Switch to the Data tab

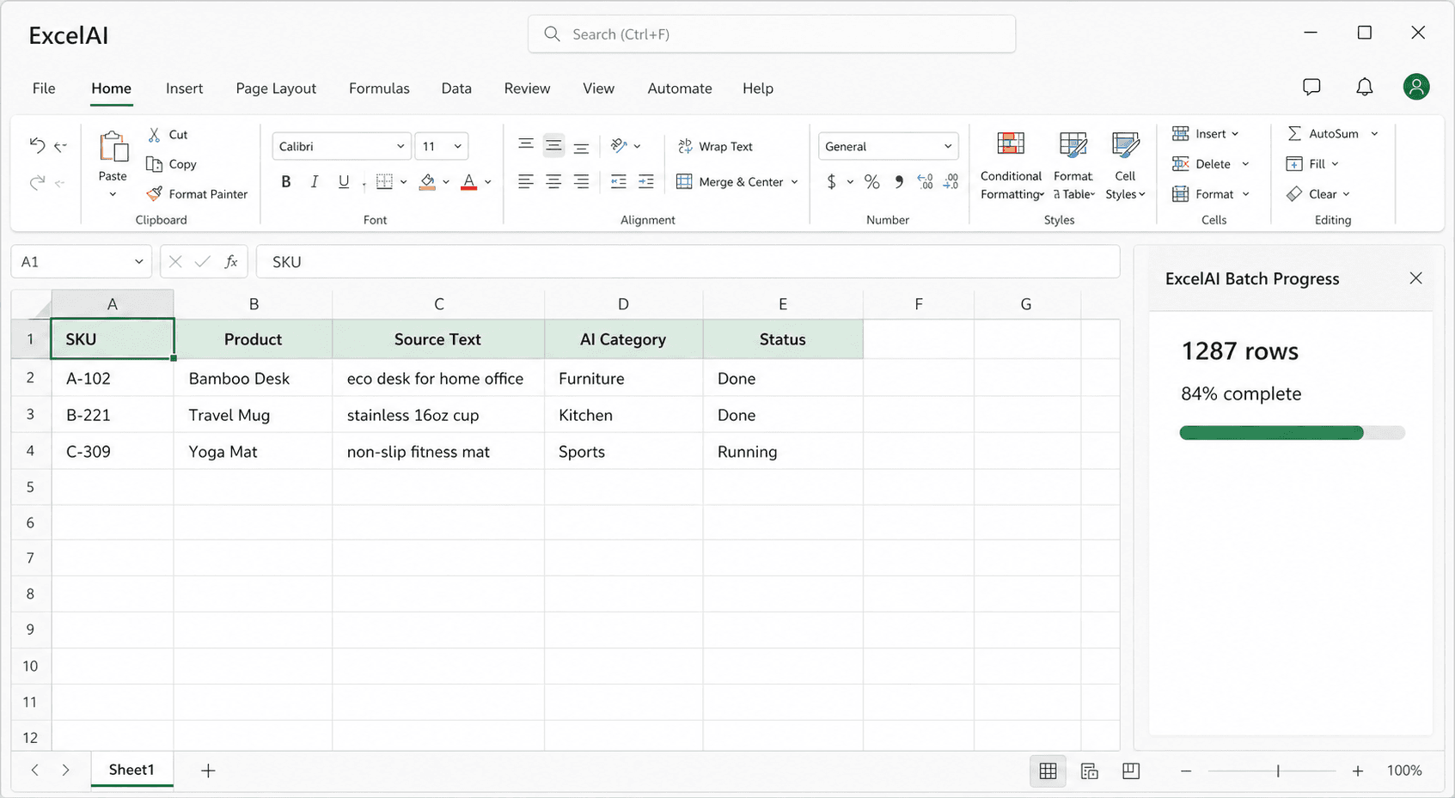[x=456, y=88]
